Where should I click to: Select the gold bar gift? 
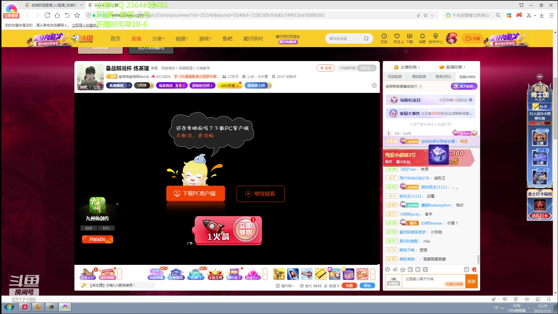point(321,274)
